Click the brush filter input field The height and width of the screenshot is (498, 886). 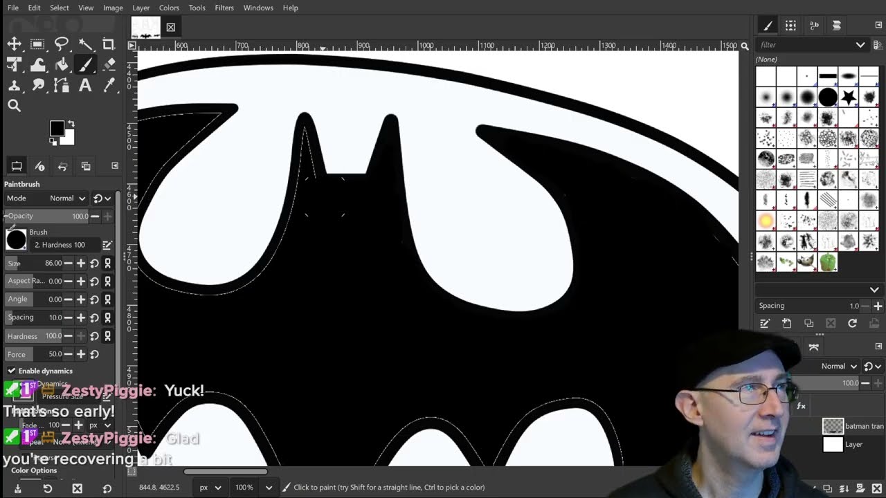pyautogui.click(x=804, y=45)
